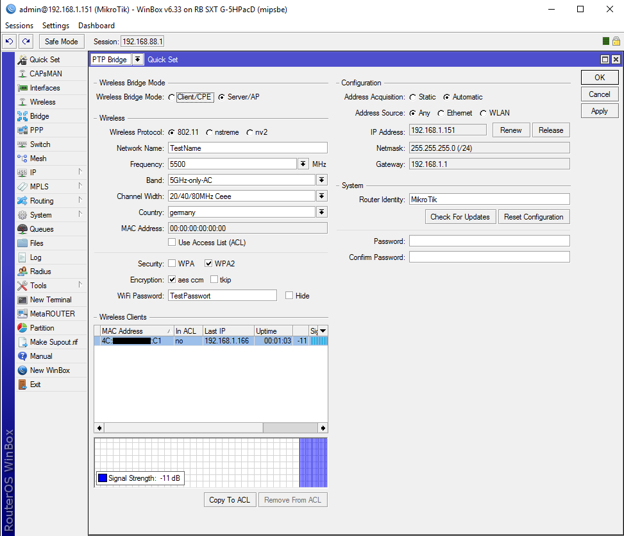Open Partition in the sidebar
Screen dimensions: 624x536
click(42, 328)
